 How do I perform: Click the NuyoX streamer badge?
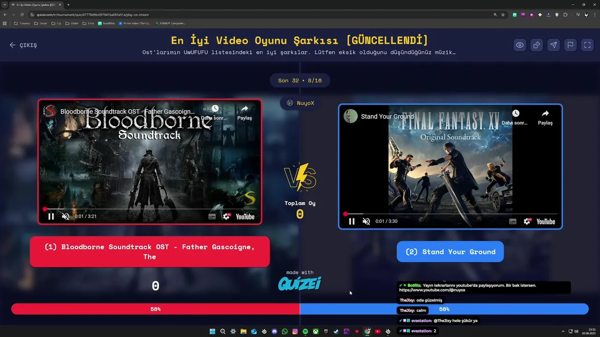(300, 103)
